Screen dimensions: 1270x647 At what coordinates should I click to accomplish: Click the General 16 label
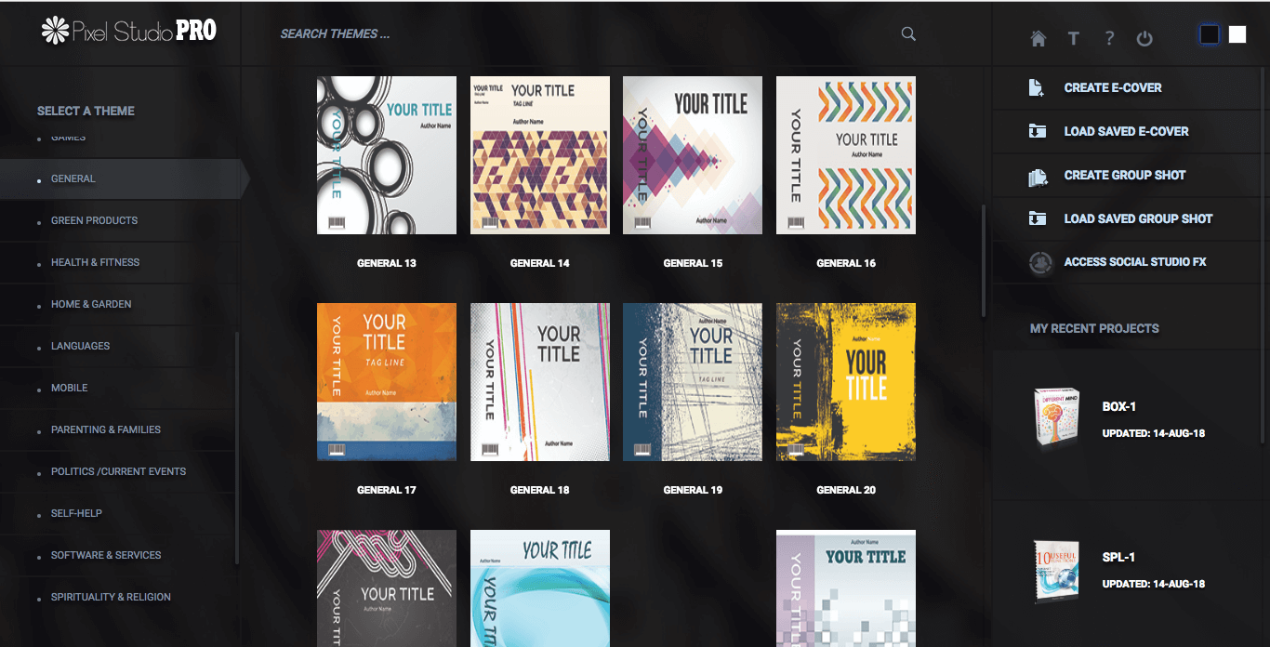846,263
